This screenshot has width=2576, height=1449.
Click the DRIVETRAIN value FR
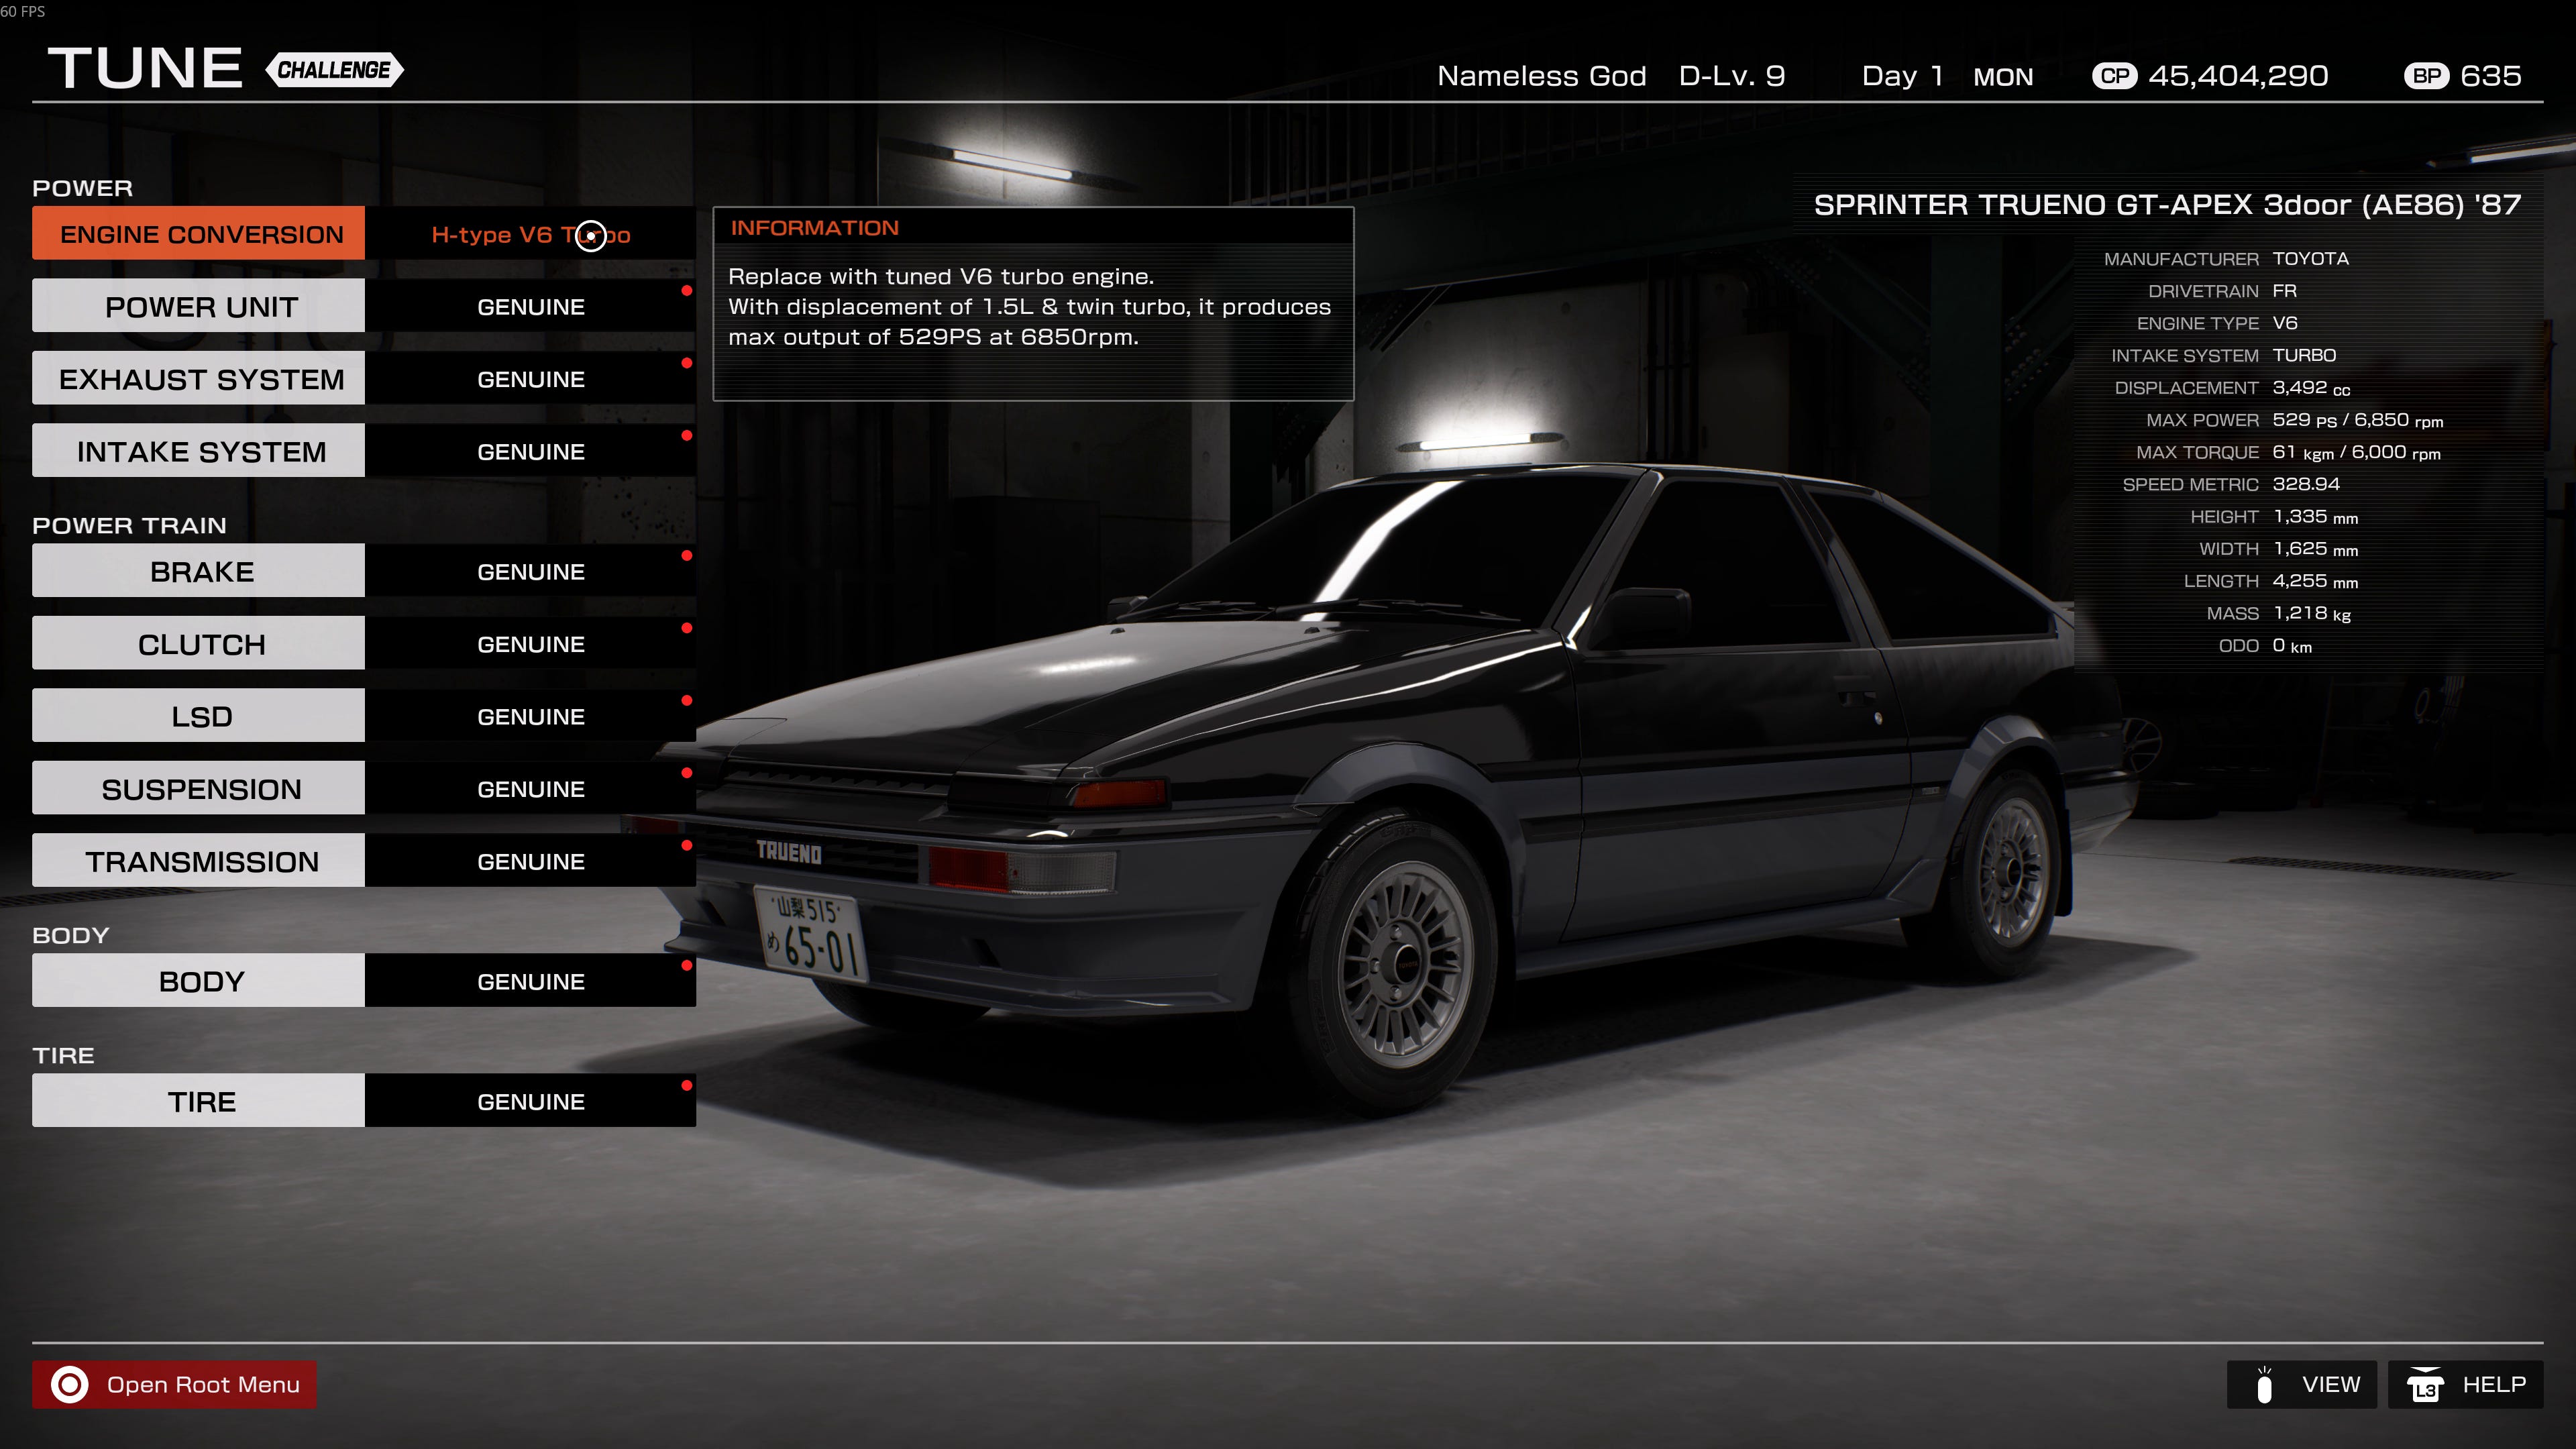tap(2284, 291)
